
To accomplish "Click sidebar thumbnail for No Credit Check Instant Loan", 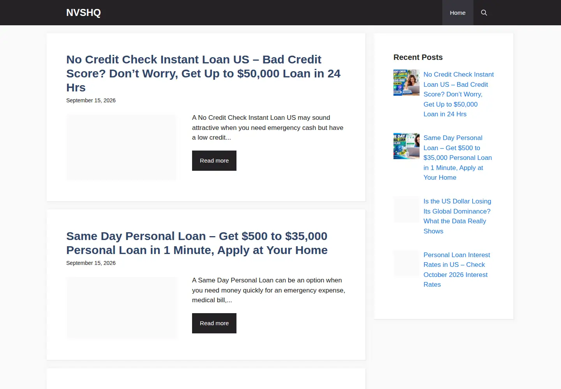I will pyautogui.click(x=406, y=83).
